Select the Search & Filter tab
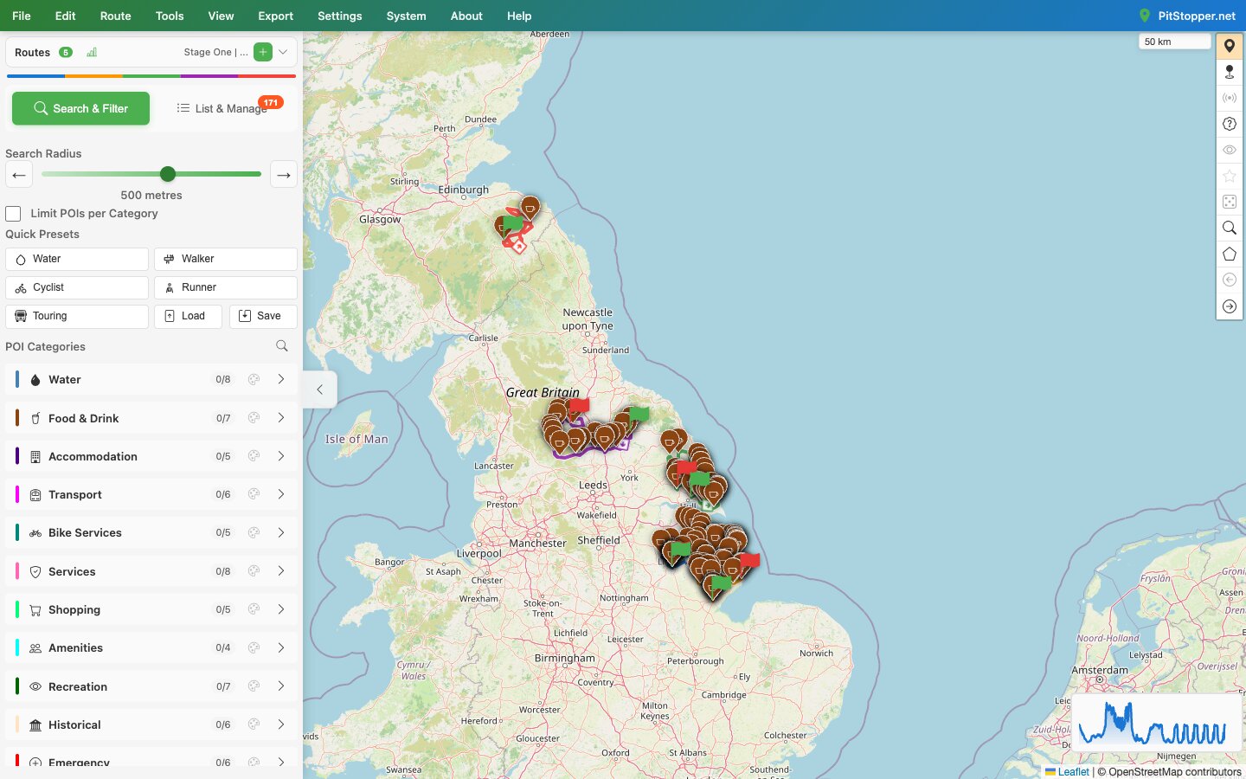Screen dimensions: 1246x779 coord(80,108)
